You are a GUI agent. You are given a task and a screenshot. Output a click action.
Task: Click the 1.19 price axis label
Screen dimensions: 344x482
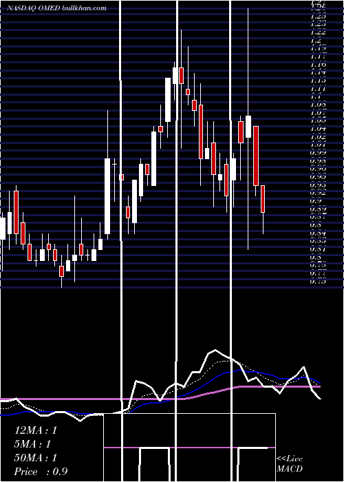point(318,48)
